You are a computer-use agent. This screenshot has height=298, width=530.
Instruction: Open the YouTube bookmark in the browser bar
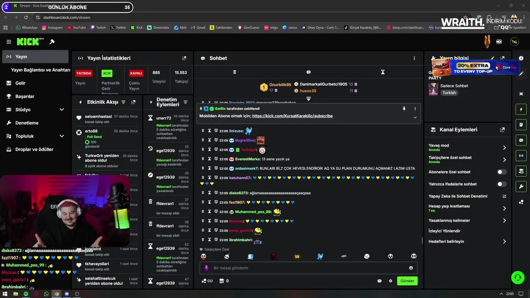pos(76,28)
